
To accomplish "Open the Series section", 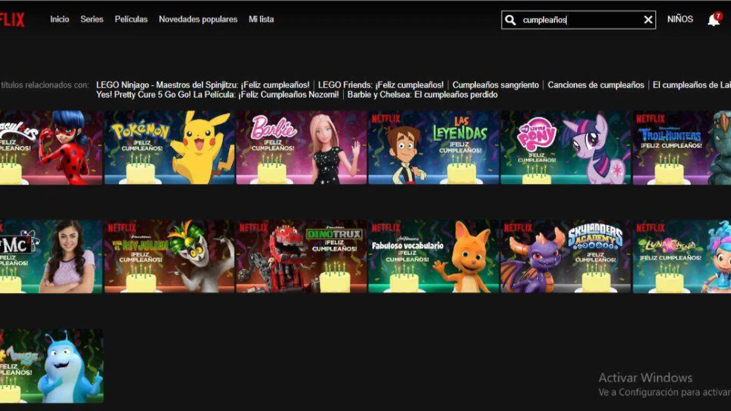I will (x=92, y=19).
